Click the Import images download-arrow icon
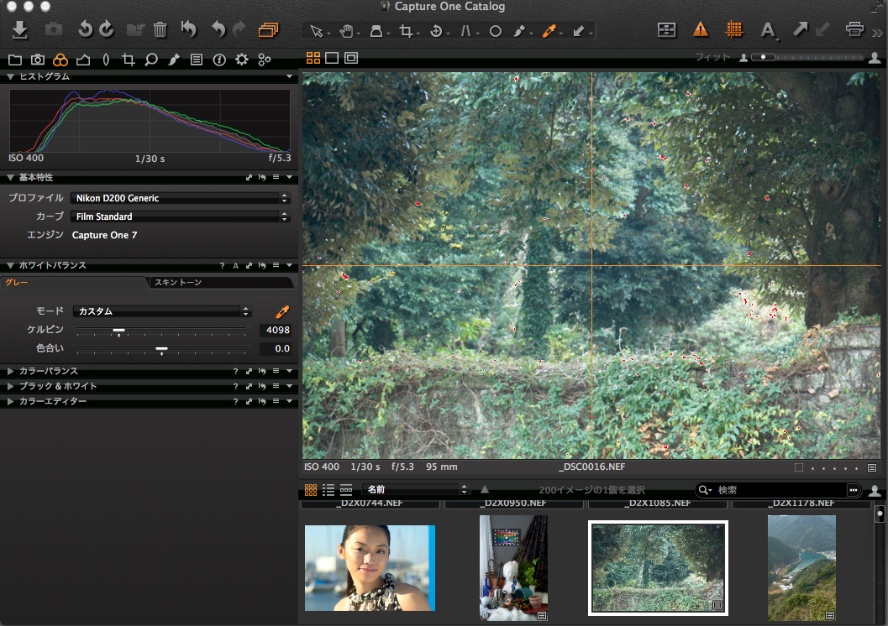This screenshot has height=626, width=888. click(21, 30)
